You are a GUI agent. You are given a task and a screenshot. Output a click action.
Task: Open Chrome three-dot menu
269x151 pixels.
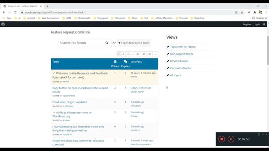266,12
